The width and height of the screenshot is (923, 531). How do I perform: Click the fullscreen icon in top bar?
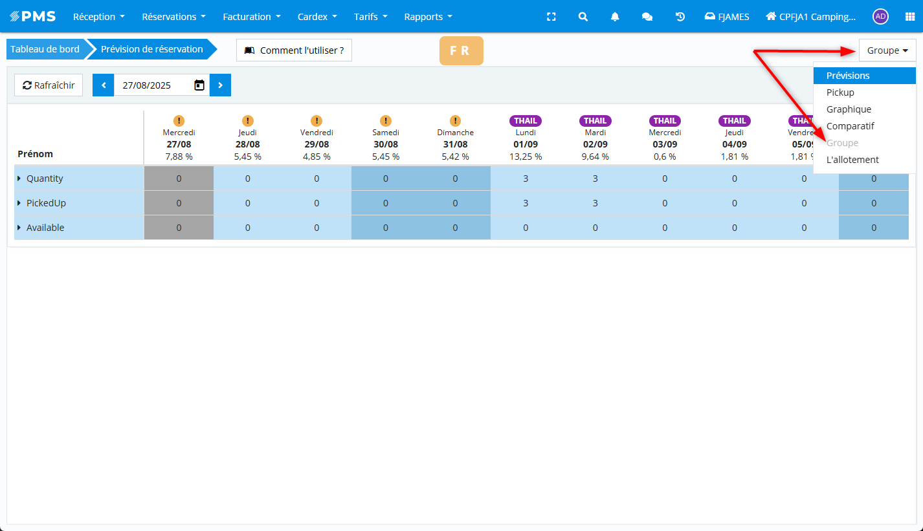(551, 17)
